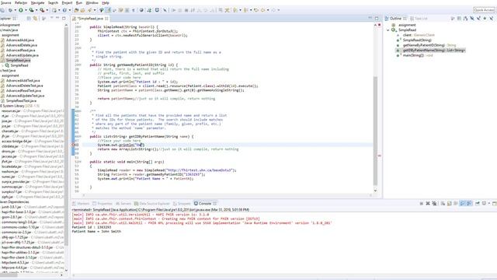Image resolution: width=497 pixels, height=280 pixels.
Task: Select SimpleRead(String) constructor in Outline
Action: (x=417, y=40)
